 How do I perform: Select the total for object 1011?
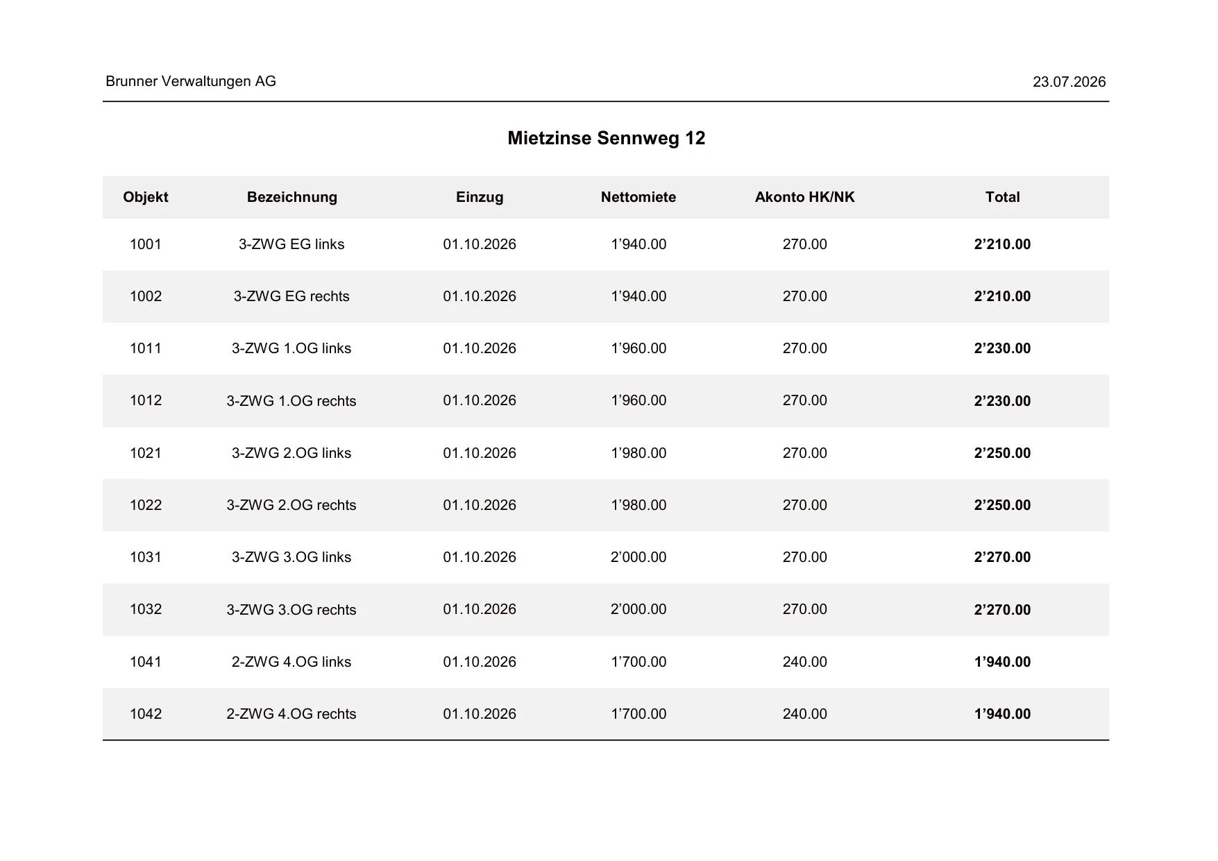[1003, 348]
